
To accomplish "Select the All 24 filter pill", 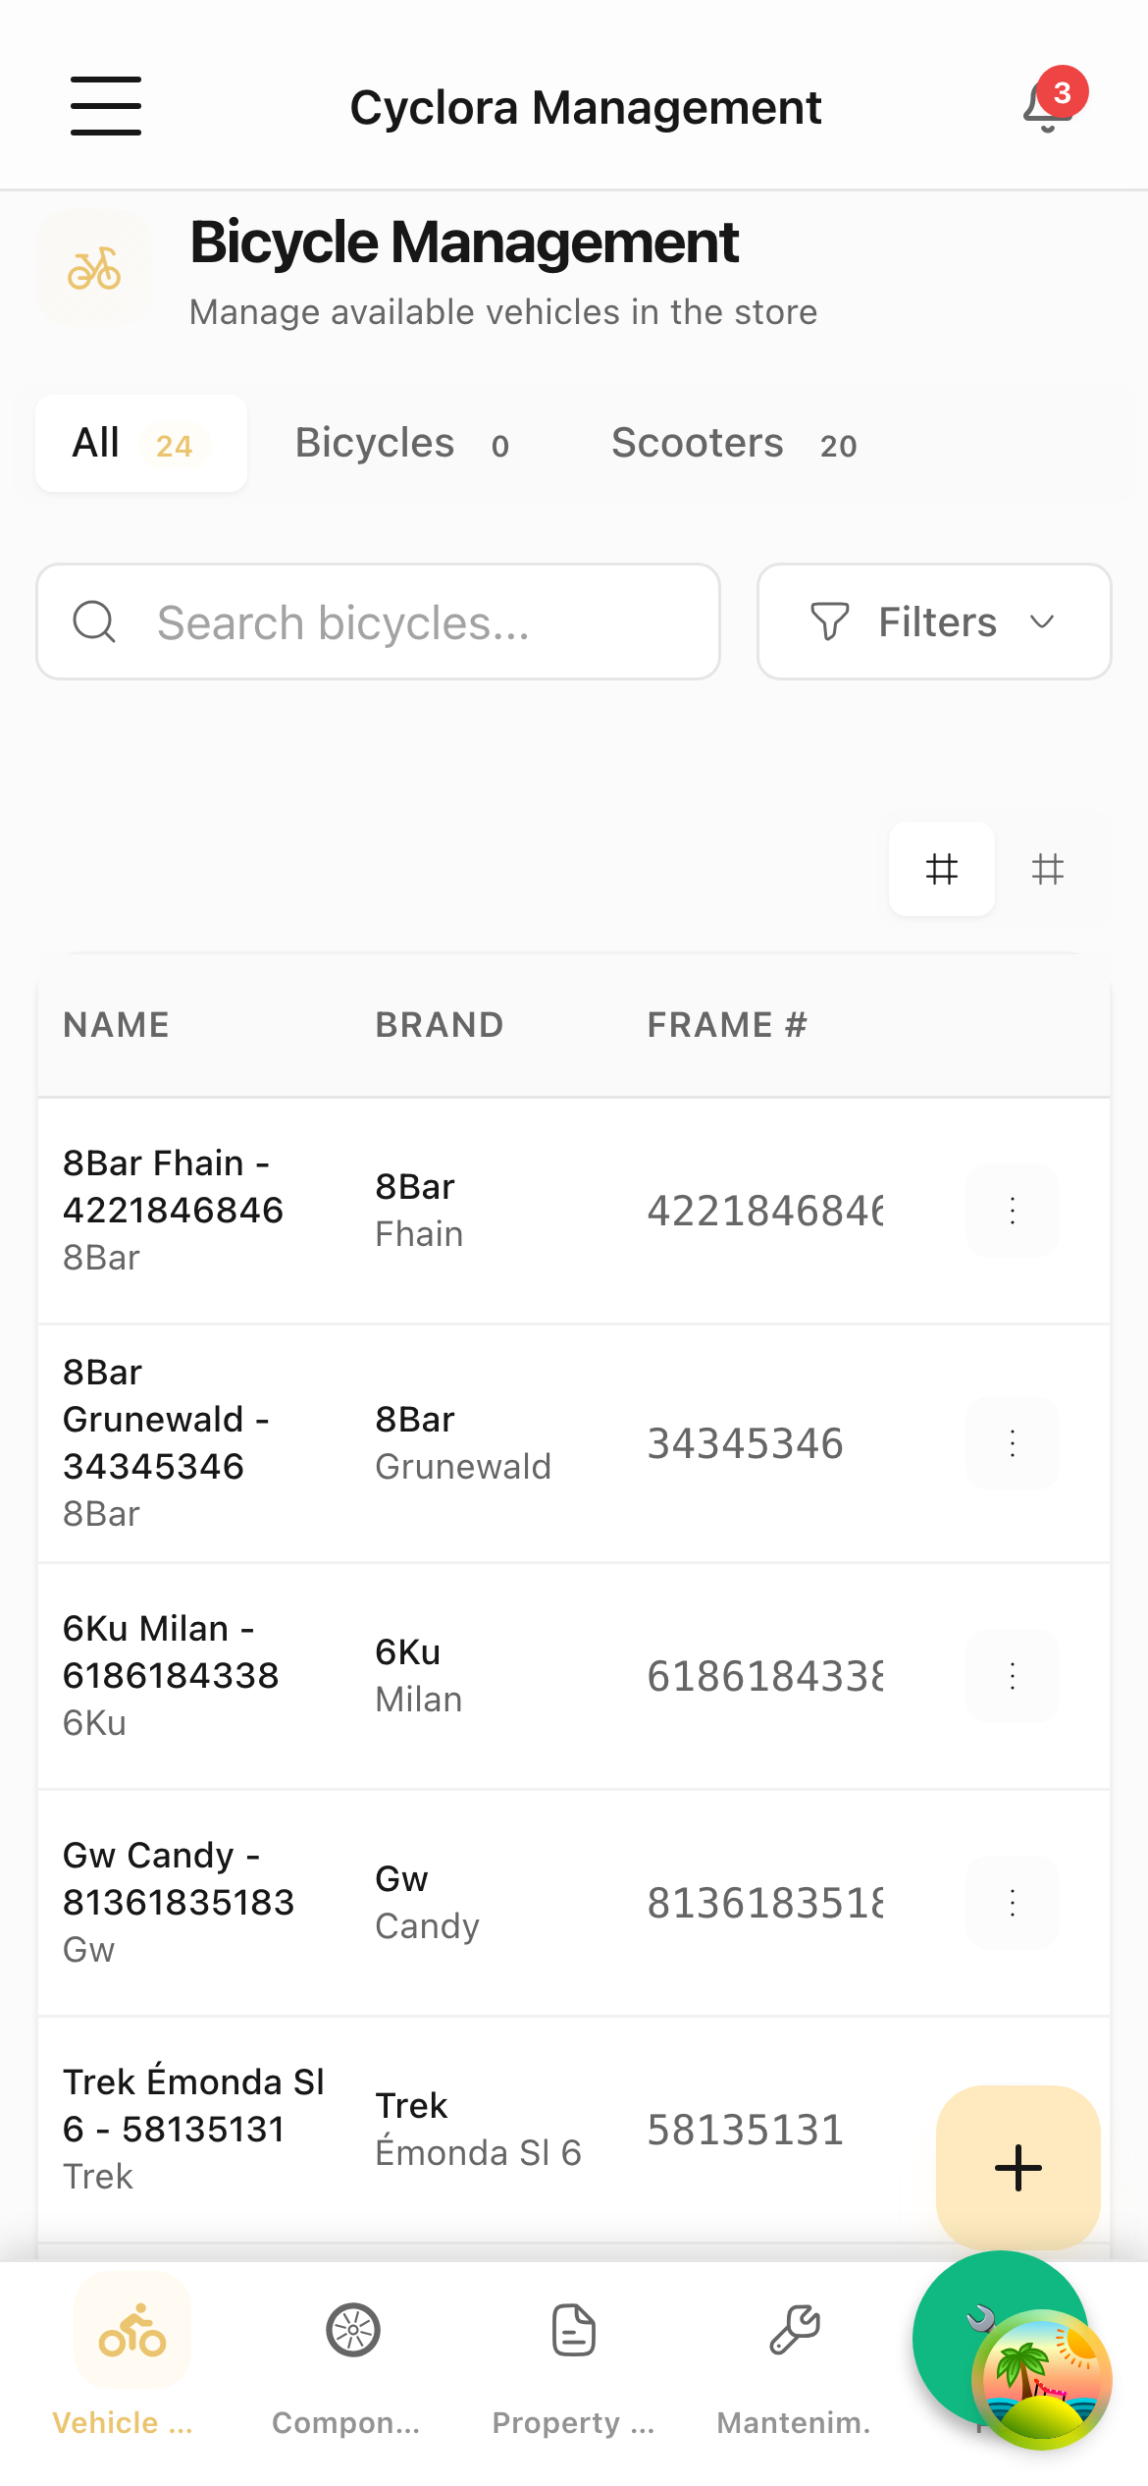I will [x=140, y=443].
